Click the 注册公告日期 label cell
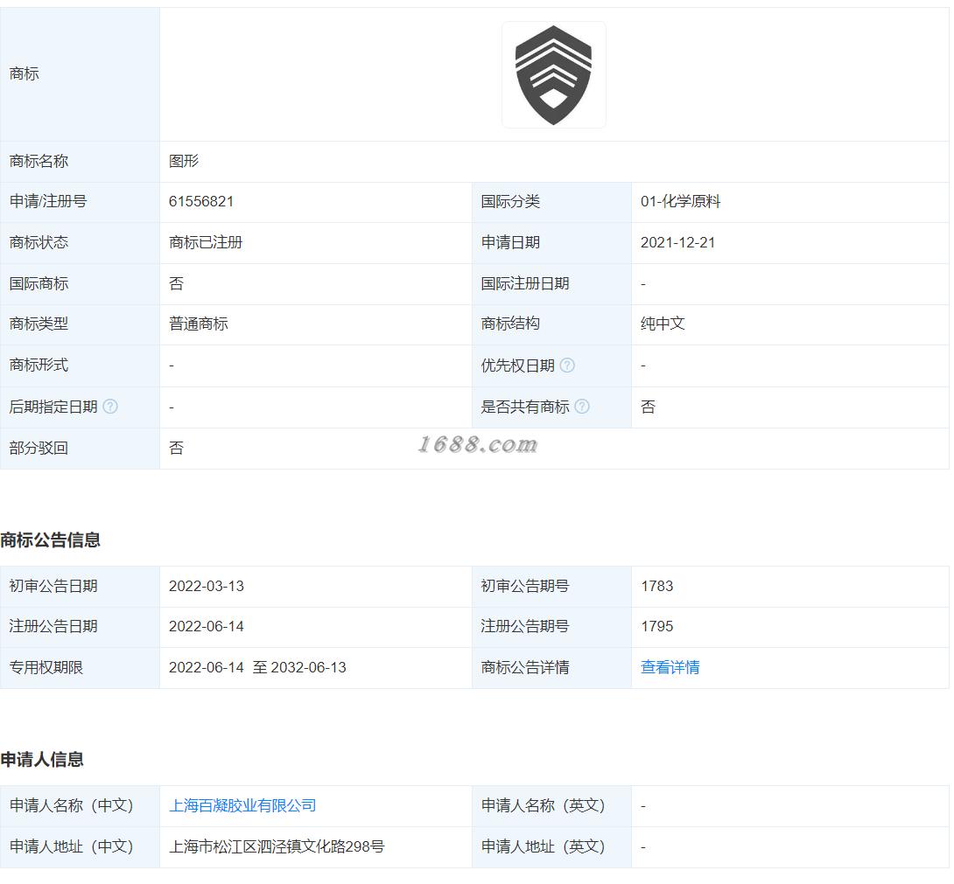 point(80,627)
